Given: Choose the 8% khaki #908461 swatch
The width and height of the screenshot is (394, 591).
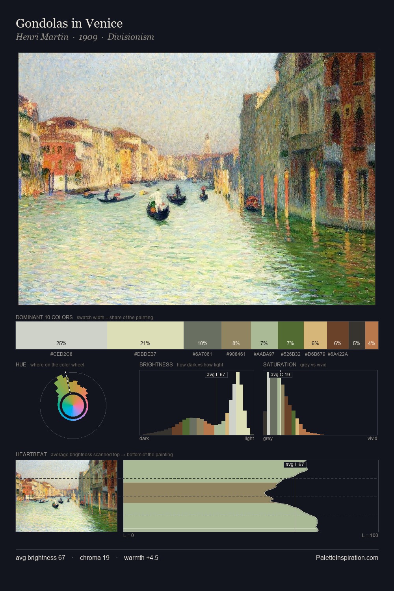Looking at the screenshot, I should click(236, 335).
